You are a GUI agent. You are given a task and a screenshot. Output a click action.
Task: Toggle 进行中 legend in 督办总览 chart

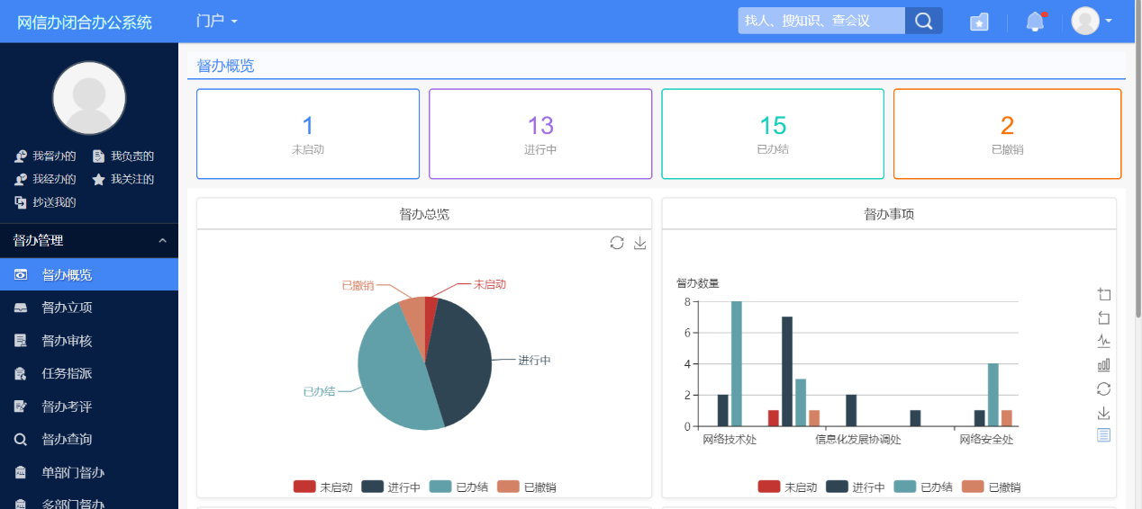pos(391,487)
